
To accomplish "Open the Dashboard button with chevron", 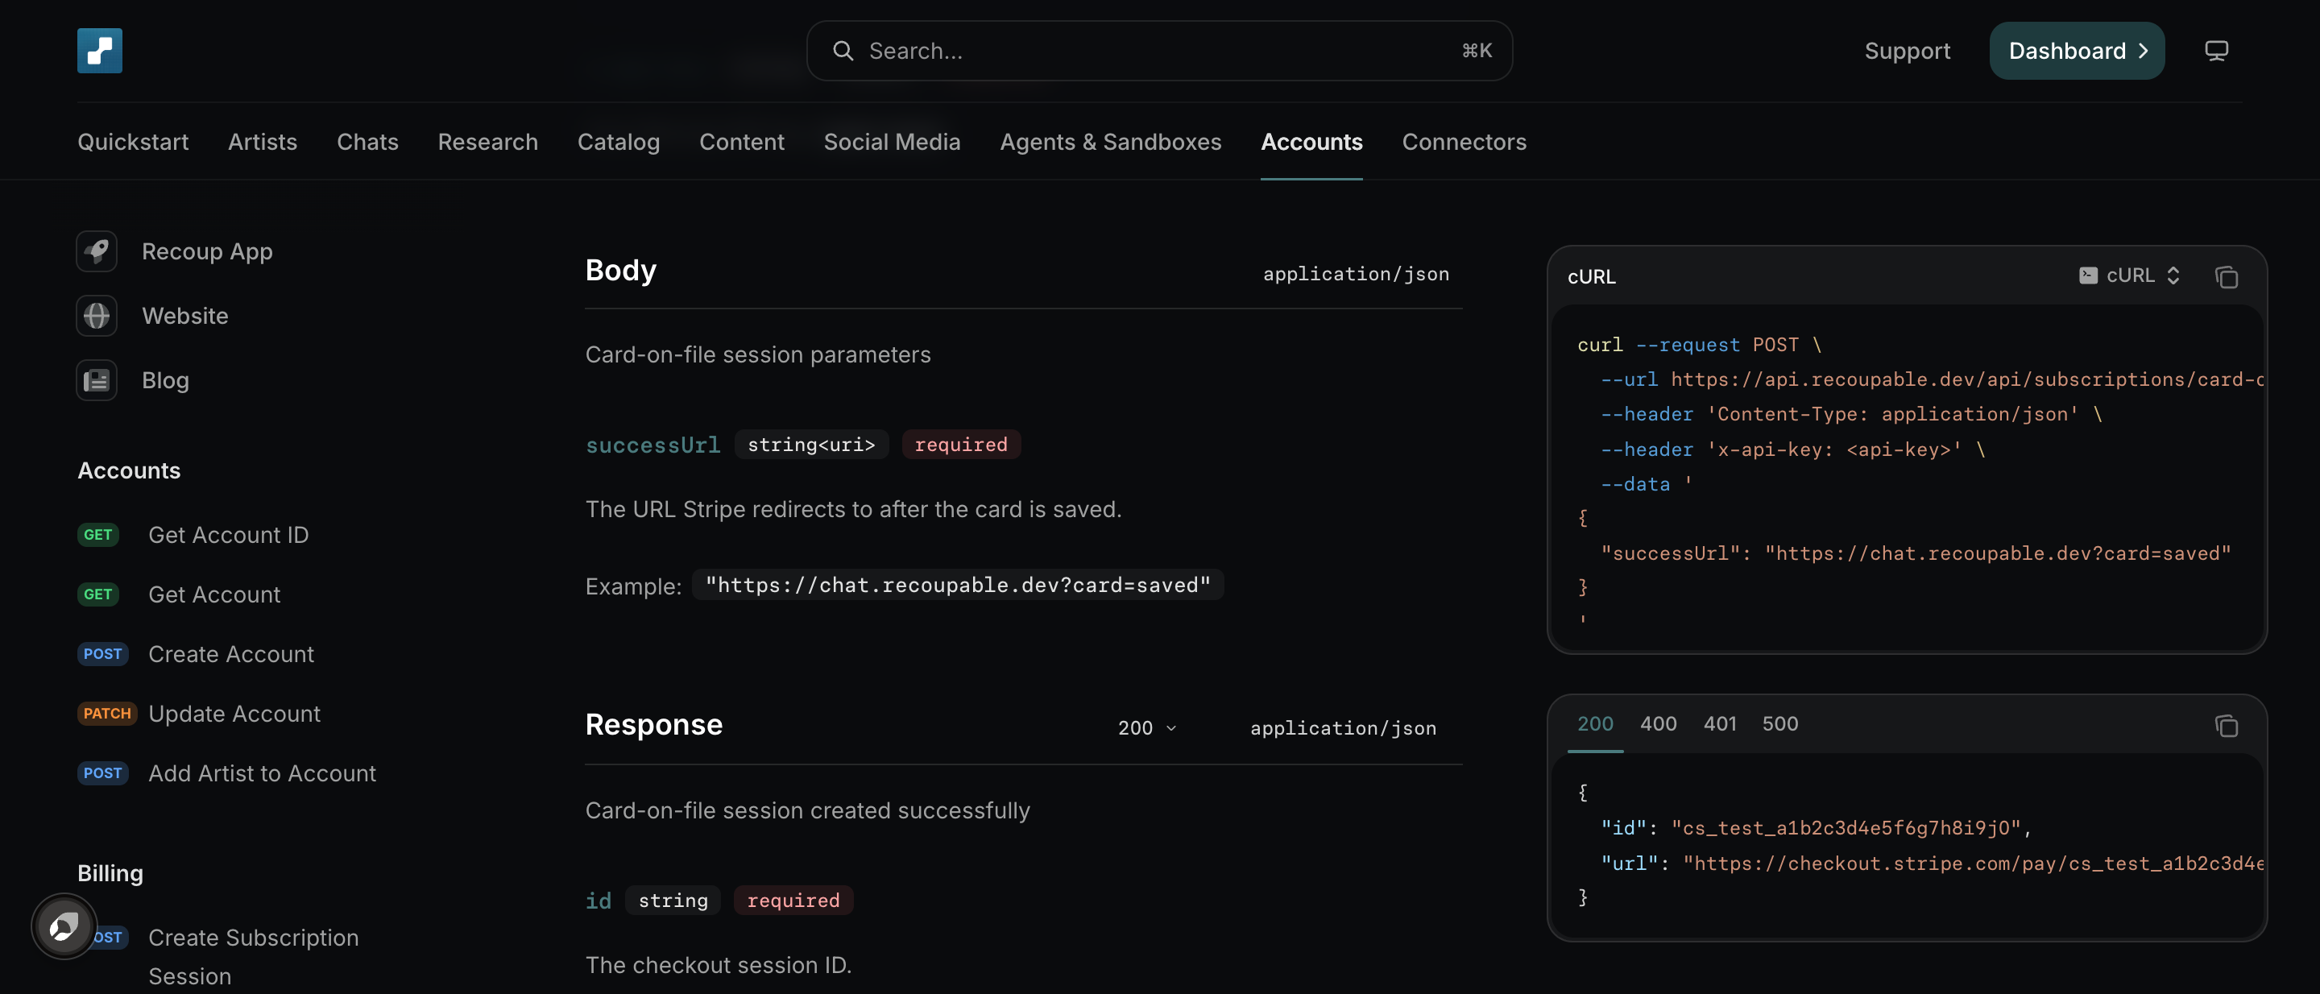I will click(x=2076, y=51).
